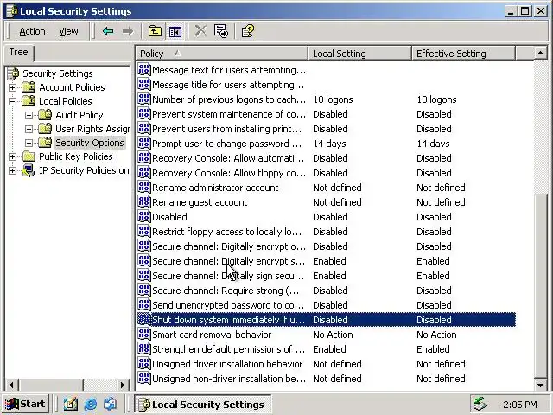Select the Security Options tree item

[90, 143]
